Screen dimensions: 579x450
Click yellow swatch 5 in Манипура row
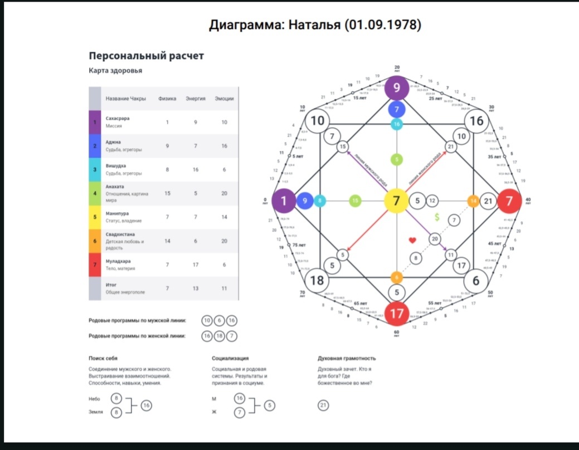[95, 217]
